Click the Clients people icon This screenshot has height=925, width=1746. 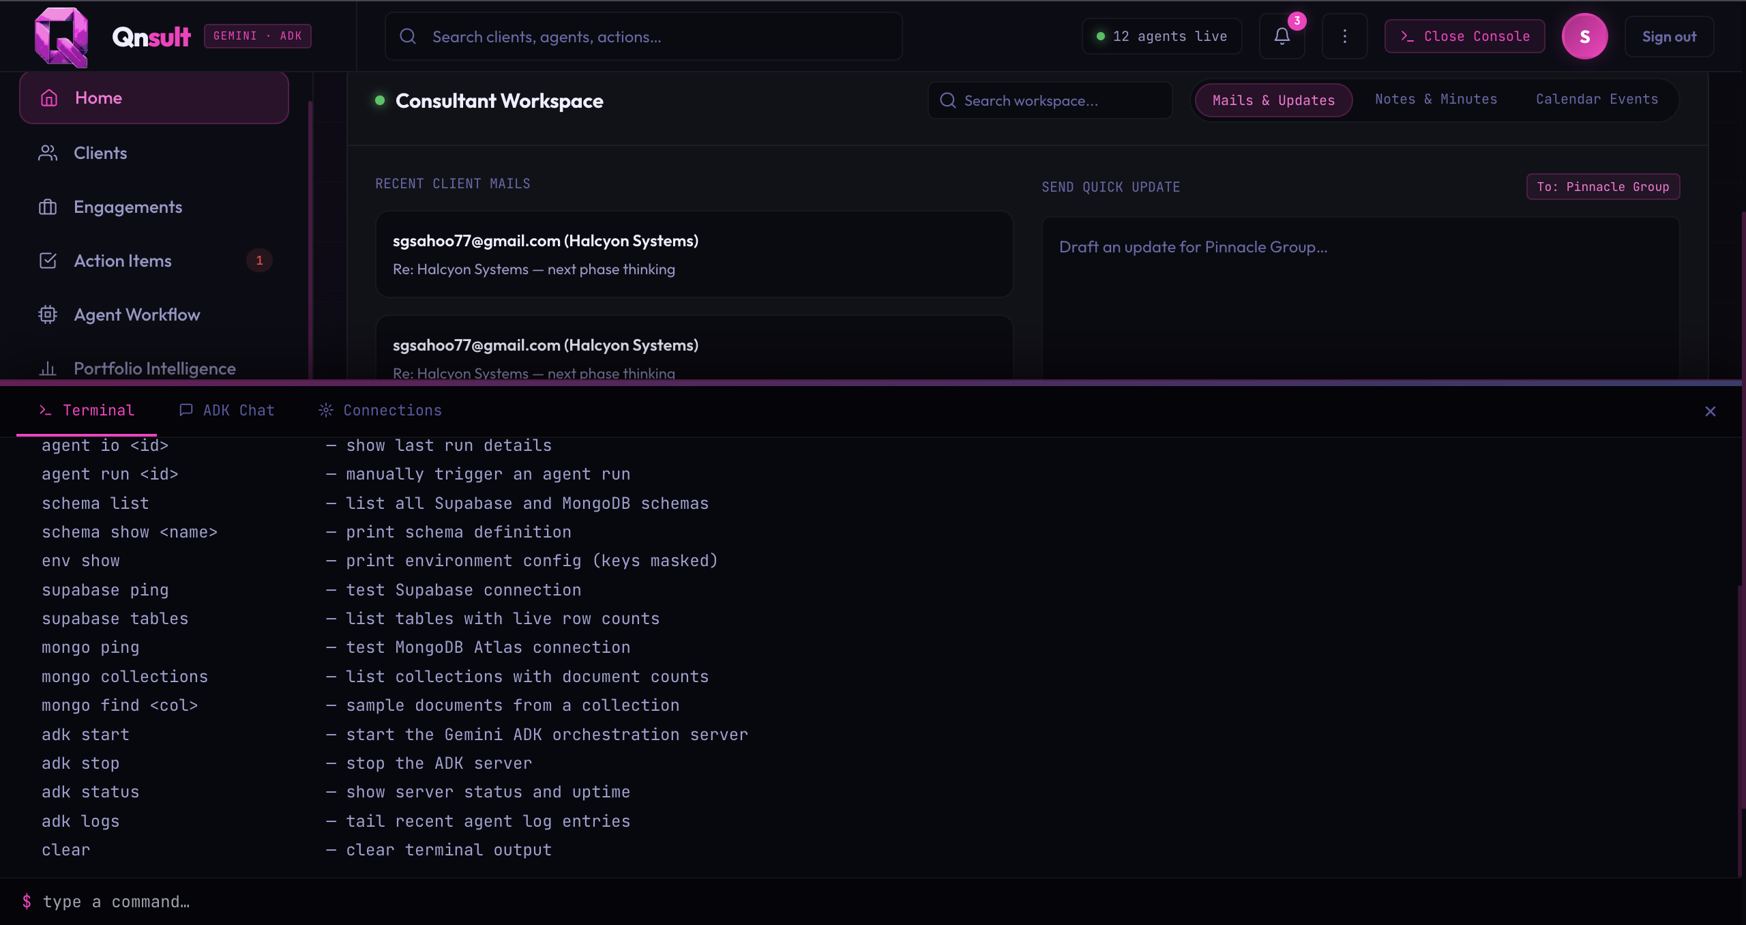click(x=48, y=153)
